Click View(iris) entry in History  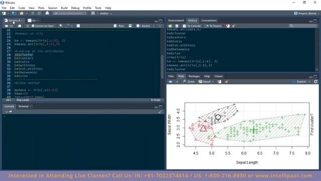(x=176, y=57)
